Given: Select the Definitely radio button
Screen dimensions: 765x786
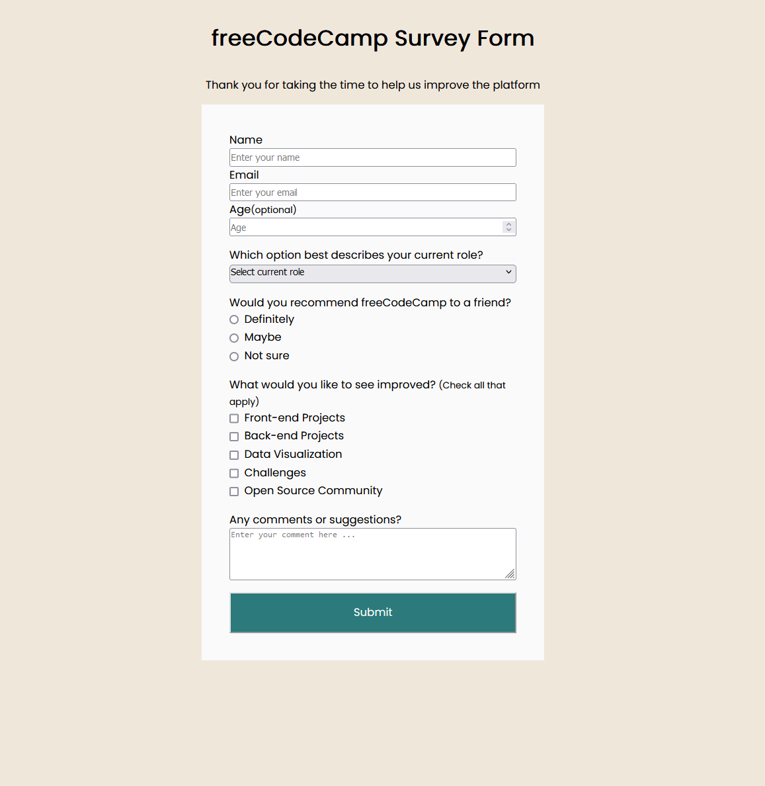Looking at the screenshot, I should pyautogui.click(x=234, y=319).
